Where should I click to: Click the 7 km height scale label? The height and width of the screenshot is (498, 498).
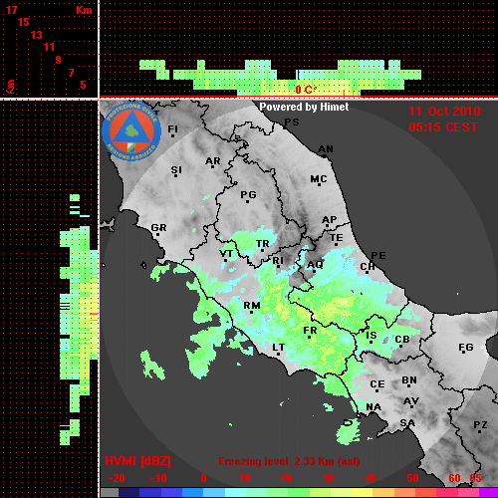[71, 73]
